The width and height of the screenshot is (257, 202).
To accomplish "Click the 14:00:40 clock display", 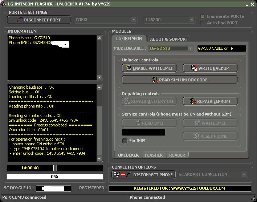I will point(30,168).
